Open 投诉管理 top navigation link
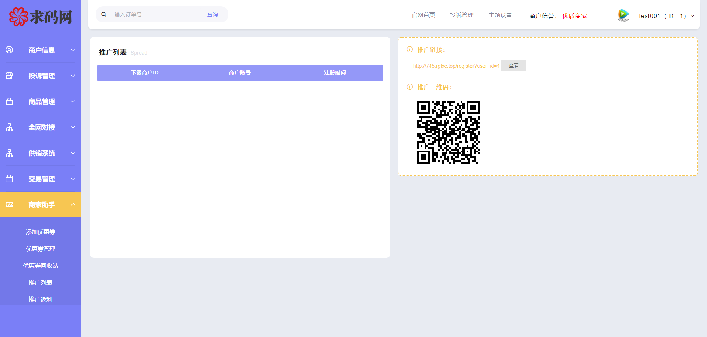This screenshot has width=707, height=337. (462, 15)
